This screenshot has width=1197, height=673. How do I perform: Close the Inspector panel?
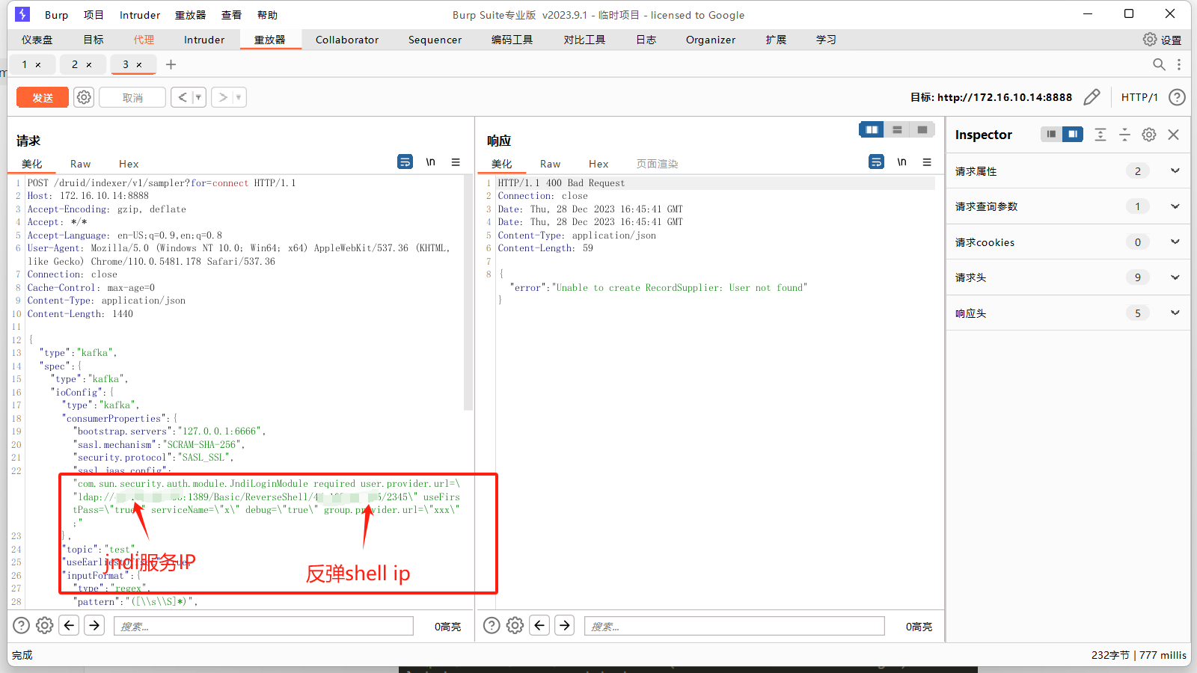pyautogui.click(x=1173, y=134)
